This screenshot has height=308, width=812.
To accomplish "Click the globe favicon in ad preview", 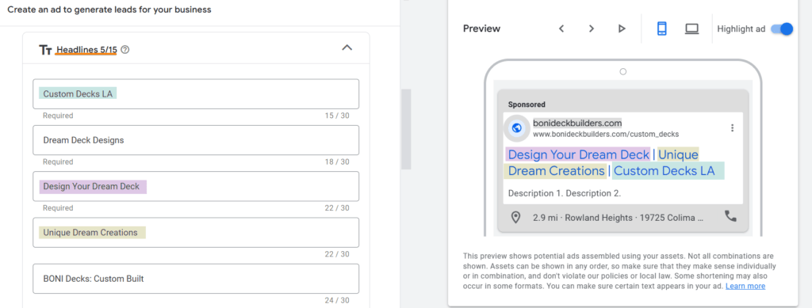I will pos(515,128).
